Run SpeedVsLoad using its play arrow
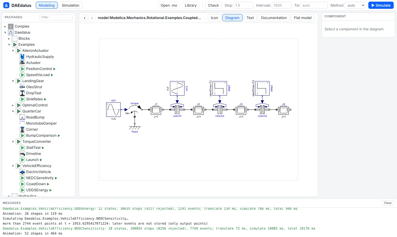The image size is (397, 237). [x=52, y=75]
